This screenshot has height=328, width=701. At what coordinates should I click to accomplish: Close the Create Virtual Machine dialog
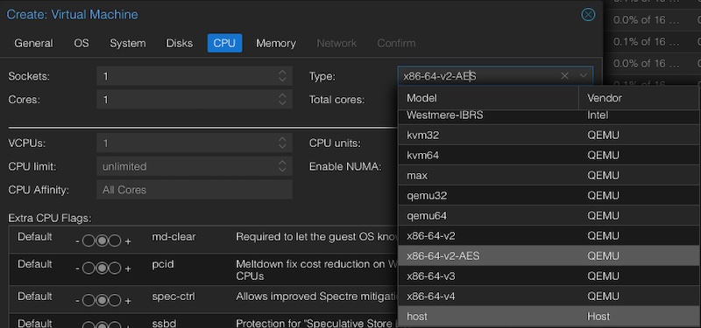[x=588, y=15]
